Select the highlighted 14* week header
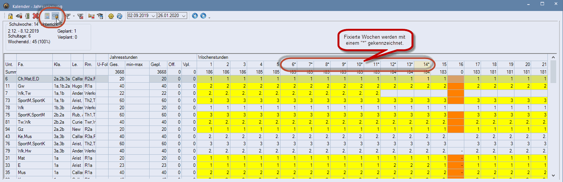This screenshot has height=182, width=563. click(x=423, y=64)
